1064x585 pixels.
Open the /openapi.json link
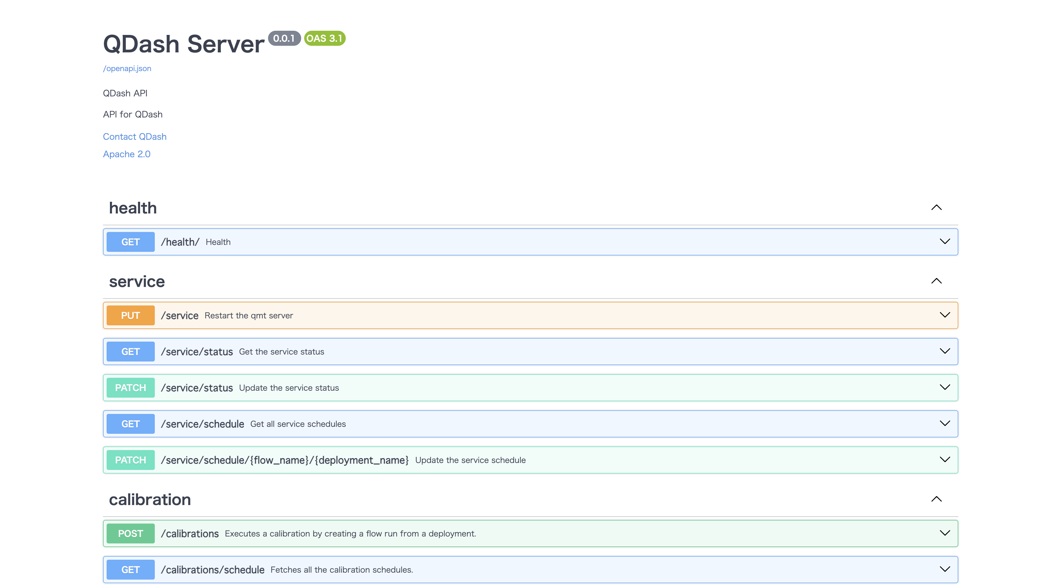click(127, 68)
